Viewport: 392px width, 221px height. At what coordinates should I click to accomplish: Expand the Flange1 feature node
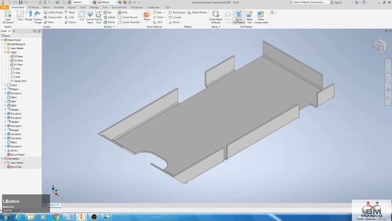point(5,89)
